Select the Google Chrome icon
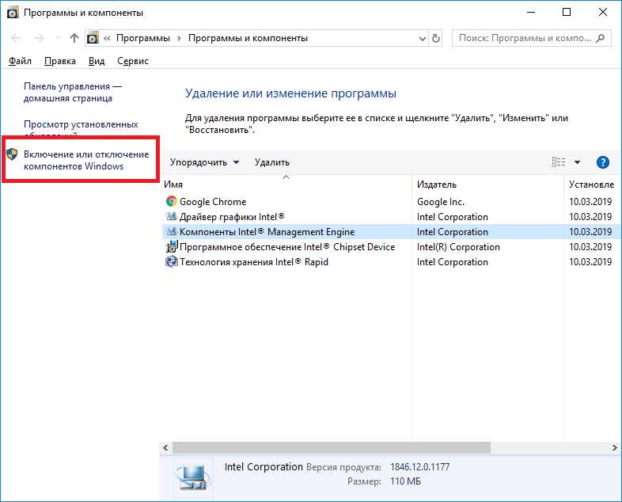 [x=171, y=201]
